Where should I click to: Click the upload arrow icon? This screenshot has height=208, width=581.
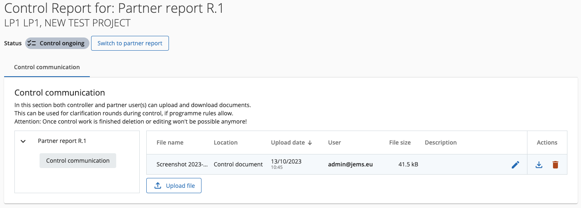[x=158, y=186]
